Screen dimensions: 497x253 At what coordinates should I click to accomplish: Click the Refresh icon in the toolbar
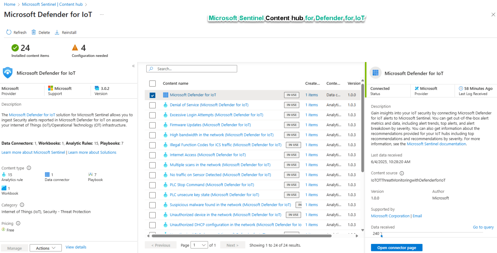(8, 32)
